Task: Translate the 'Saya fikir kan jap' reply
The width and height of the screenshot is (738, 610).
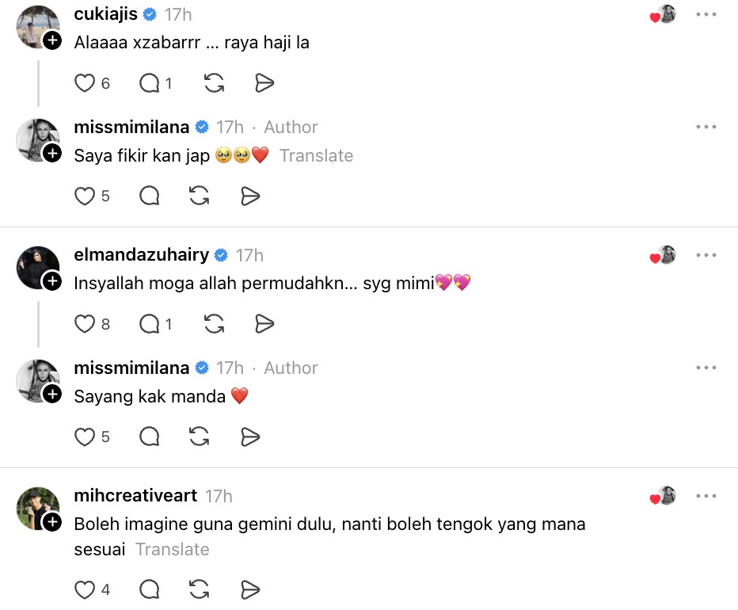Action: tap(316, 155)
